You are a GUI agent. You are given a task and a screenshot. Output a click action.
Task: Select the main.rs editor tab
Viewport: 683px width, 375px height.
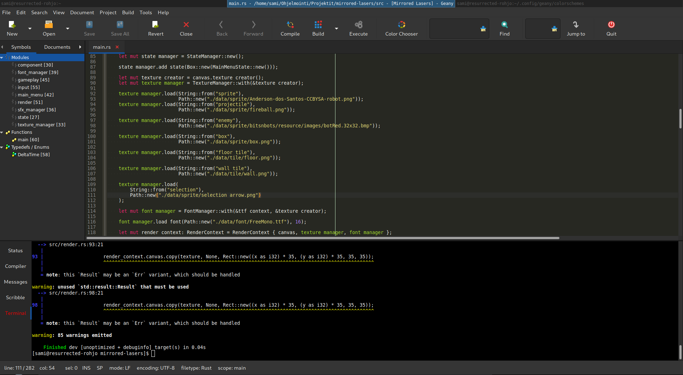coord(101,47)
